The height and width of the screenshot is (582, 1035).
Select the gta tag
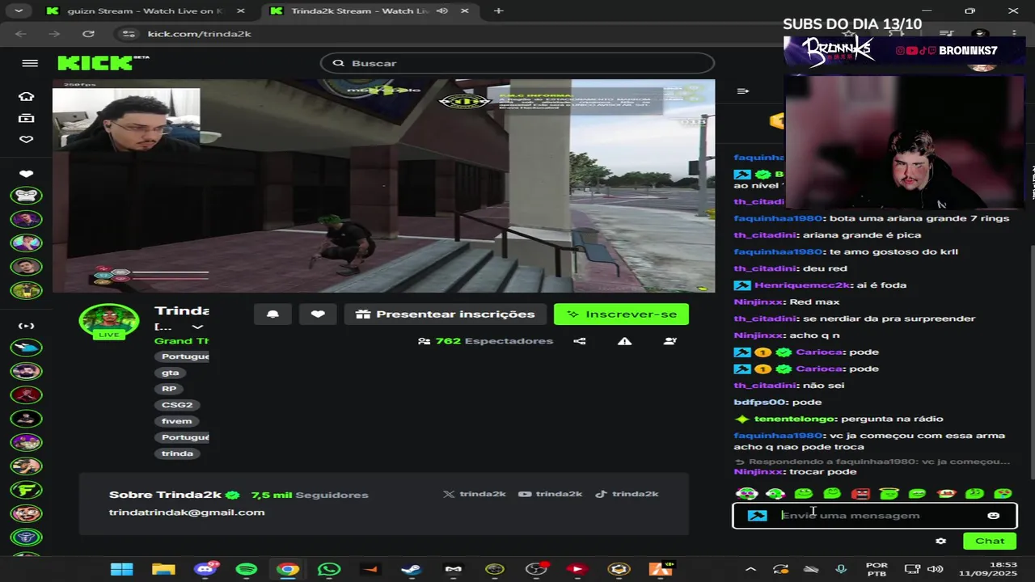pyautogui.click(x=171, y=373)
